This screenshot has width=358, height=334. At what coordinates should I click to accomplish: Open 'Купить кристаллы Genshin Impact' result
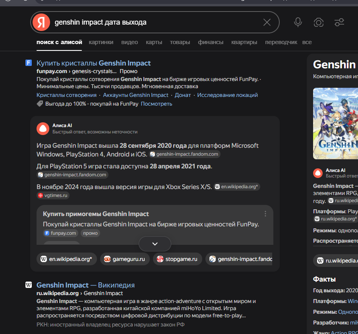pyautogui.click(x=93, y=63)
